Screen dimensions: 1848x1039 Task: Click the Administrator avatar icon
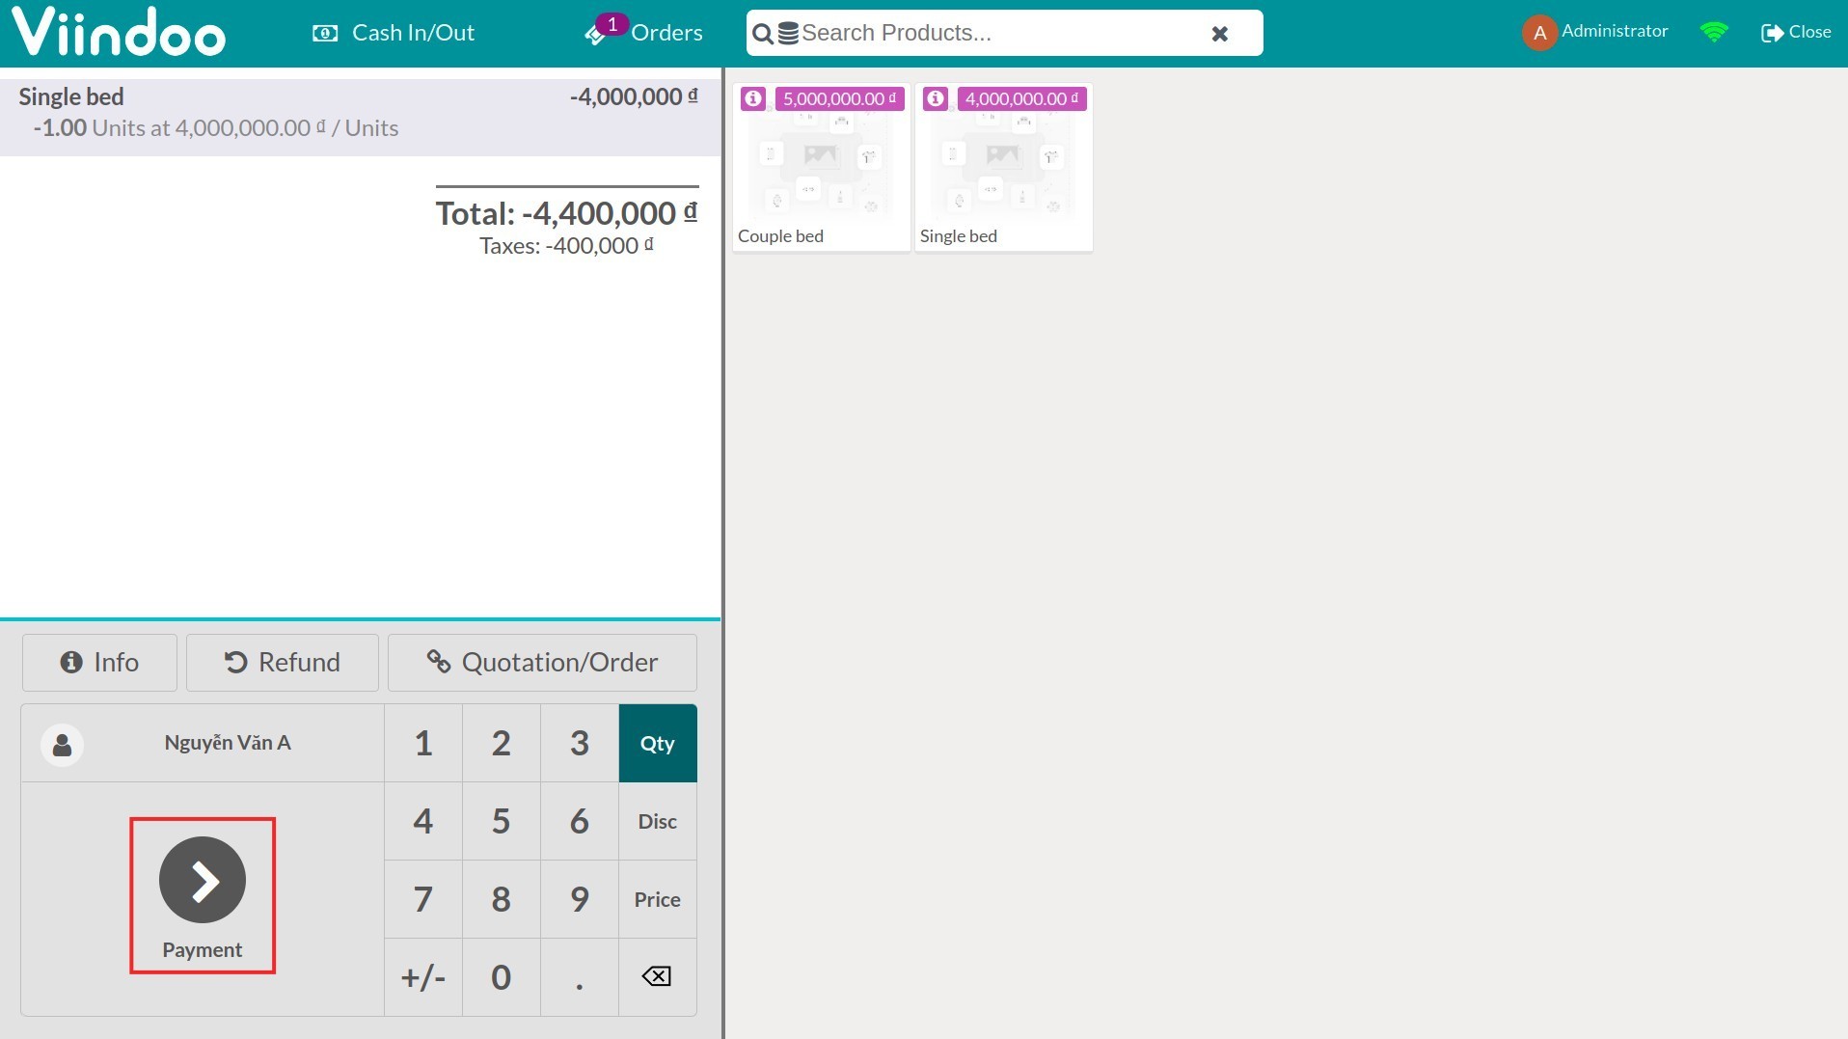pyautogui.click(x=1539, y=33)
